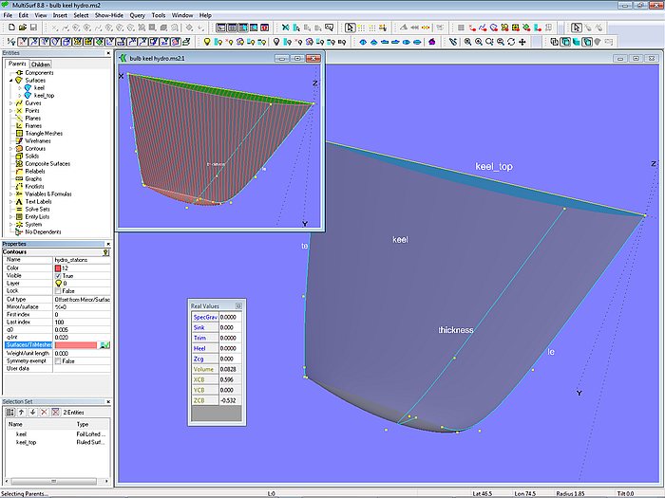Expand the Curves tree node
Screen dimensions: 665x498
pyautogui.click(x=10, y=102)
